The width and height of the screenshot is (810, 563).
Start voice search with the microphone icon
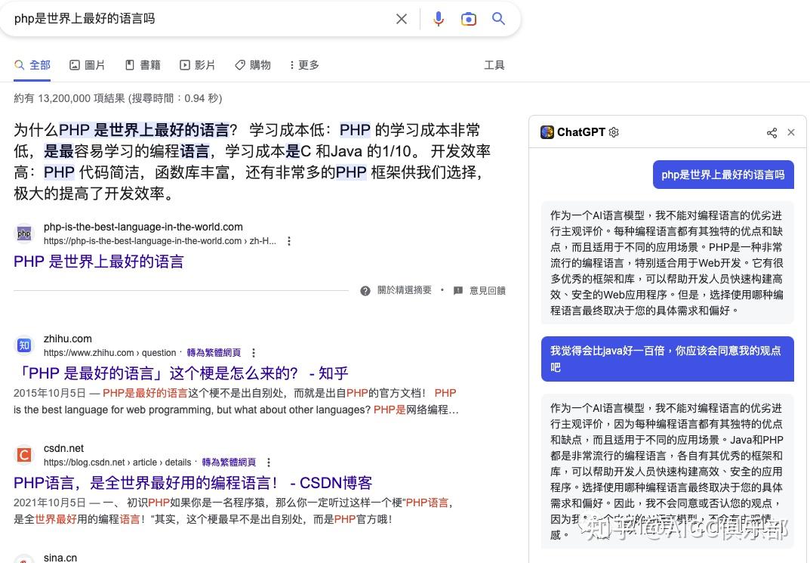click(438, 19)
